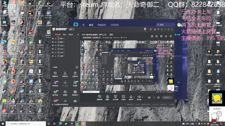This screenshot has height=126, width=225.
Task: Toggle lock on 图片 3 source
Action: point(55,39)
